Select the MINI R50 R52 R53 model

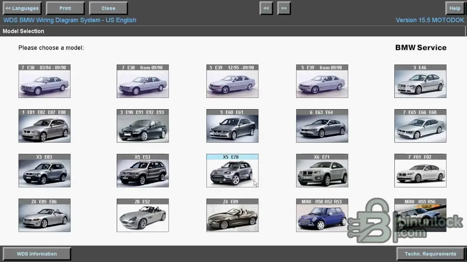322,215
